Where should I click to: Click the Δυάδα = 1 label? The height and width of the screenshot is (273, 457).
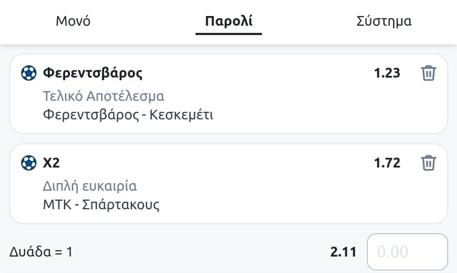pyautogui.click(x=41, y=252)
